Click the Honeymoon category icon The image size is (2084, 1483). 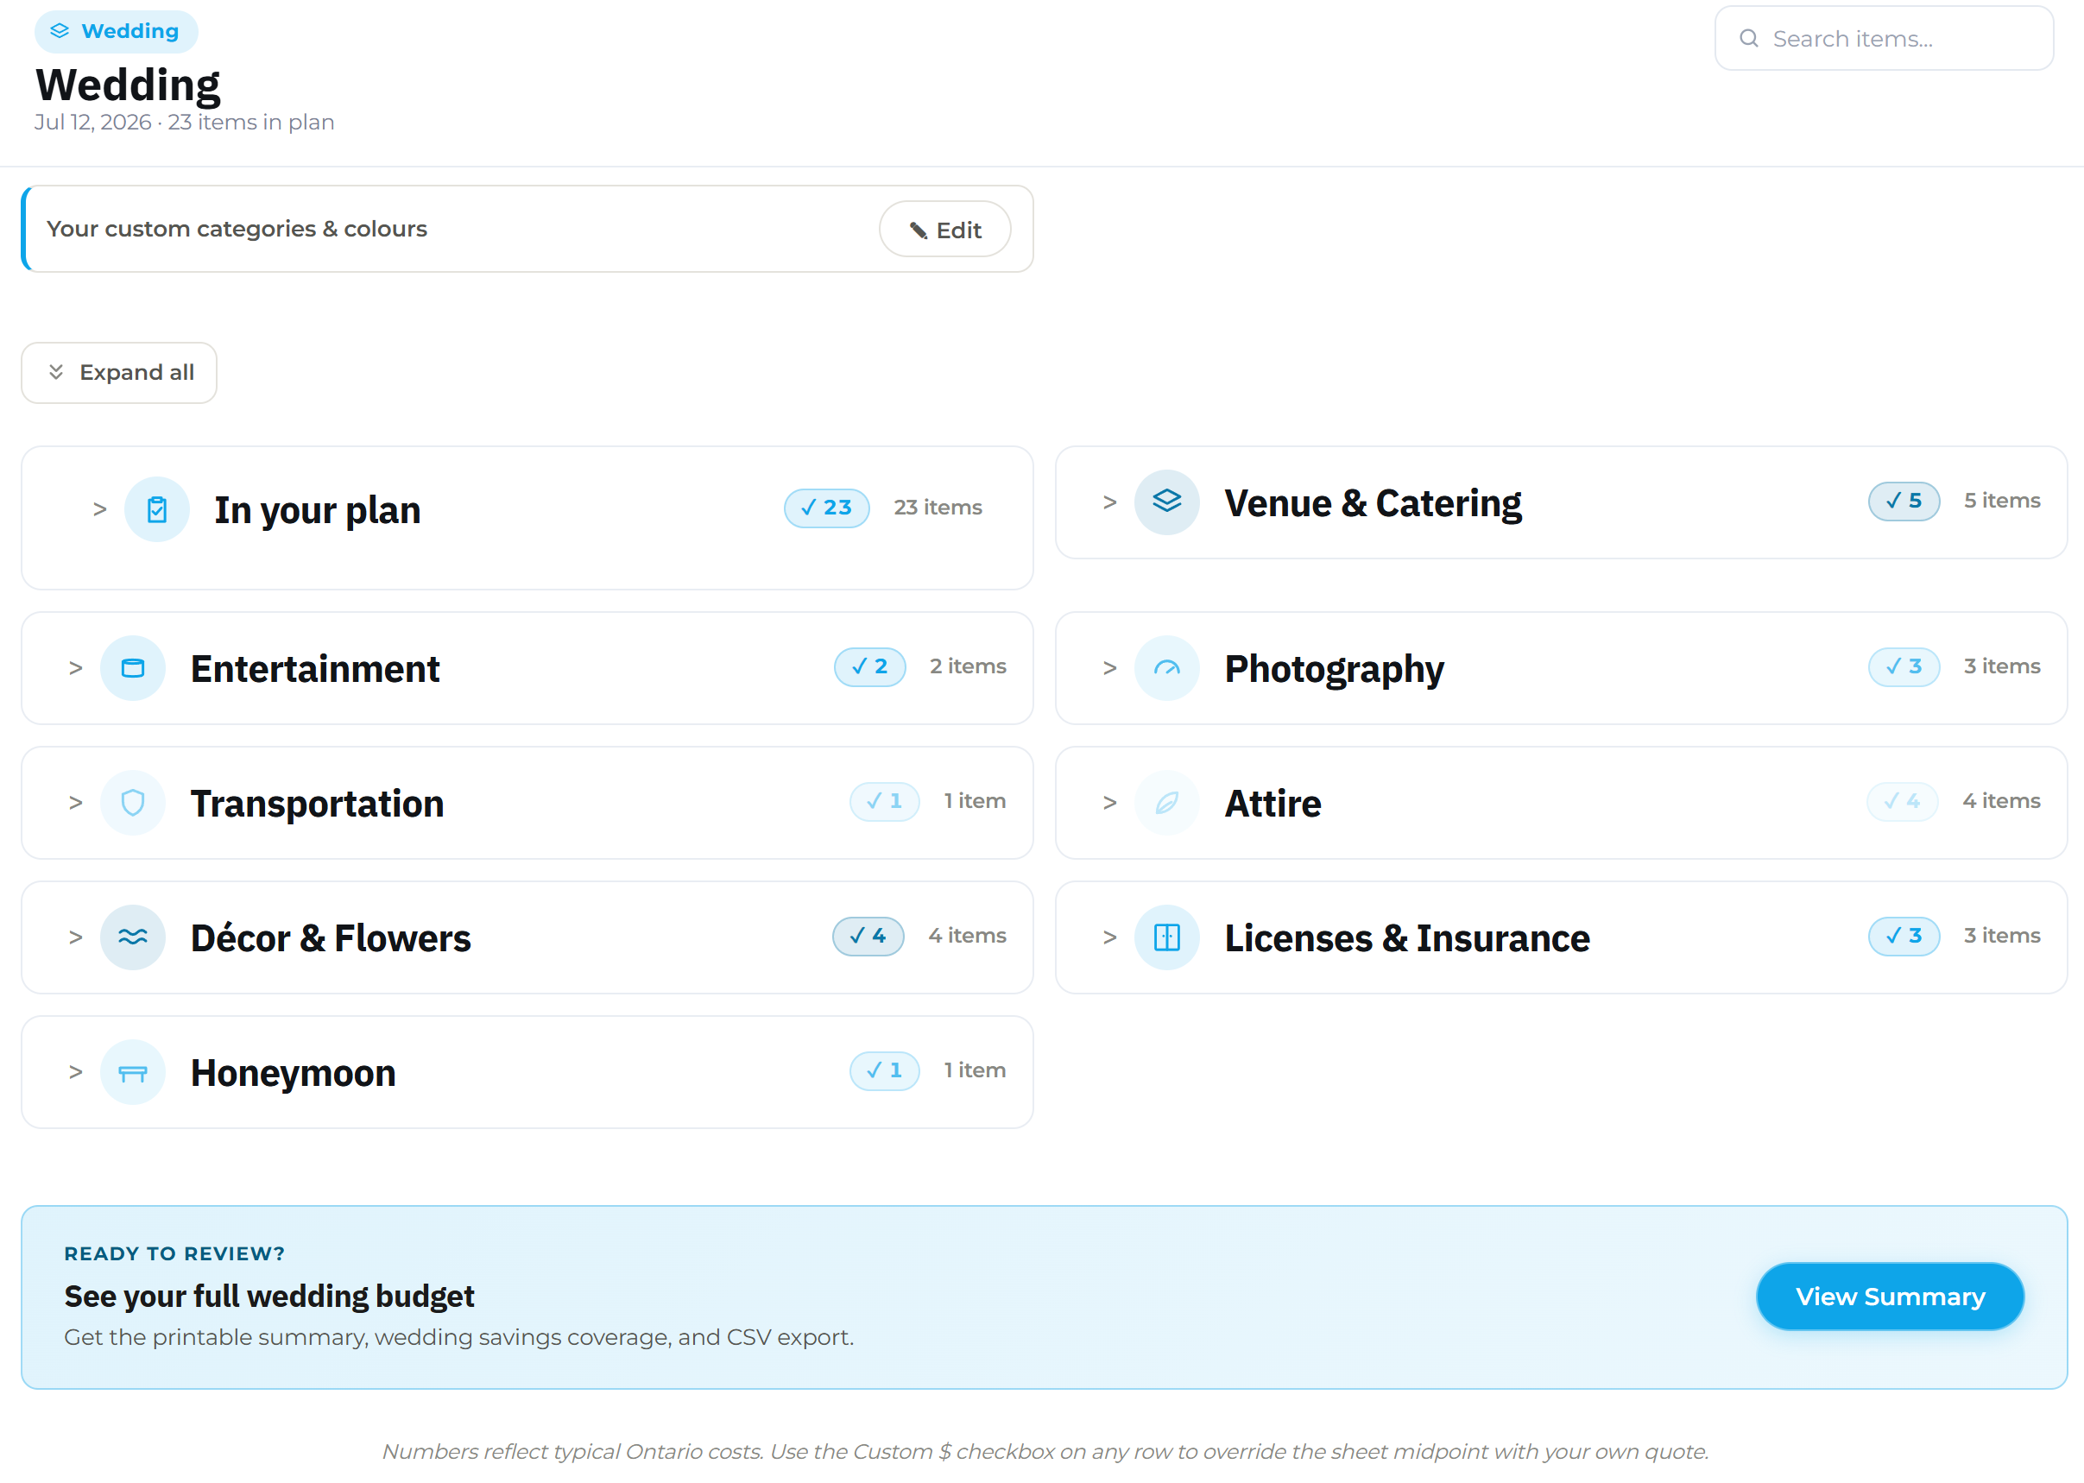pyautogui.click(x=132, y=1071)
